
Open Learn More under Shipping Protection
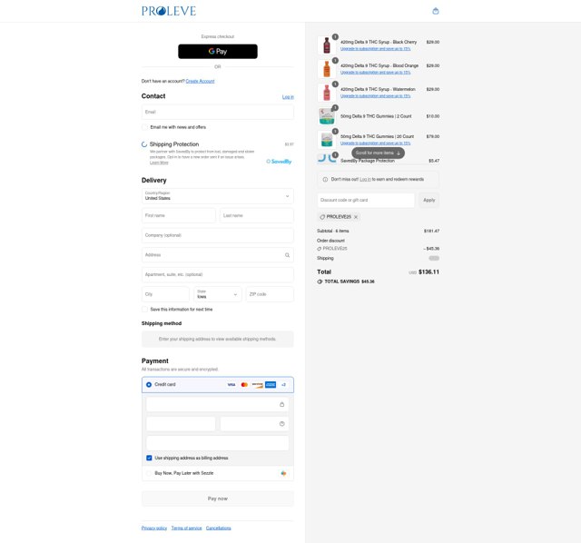pyautogui.click(x=159, y=163)
